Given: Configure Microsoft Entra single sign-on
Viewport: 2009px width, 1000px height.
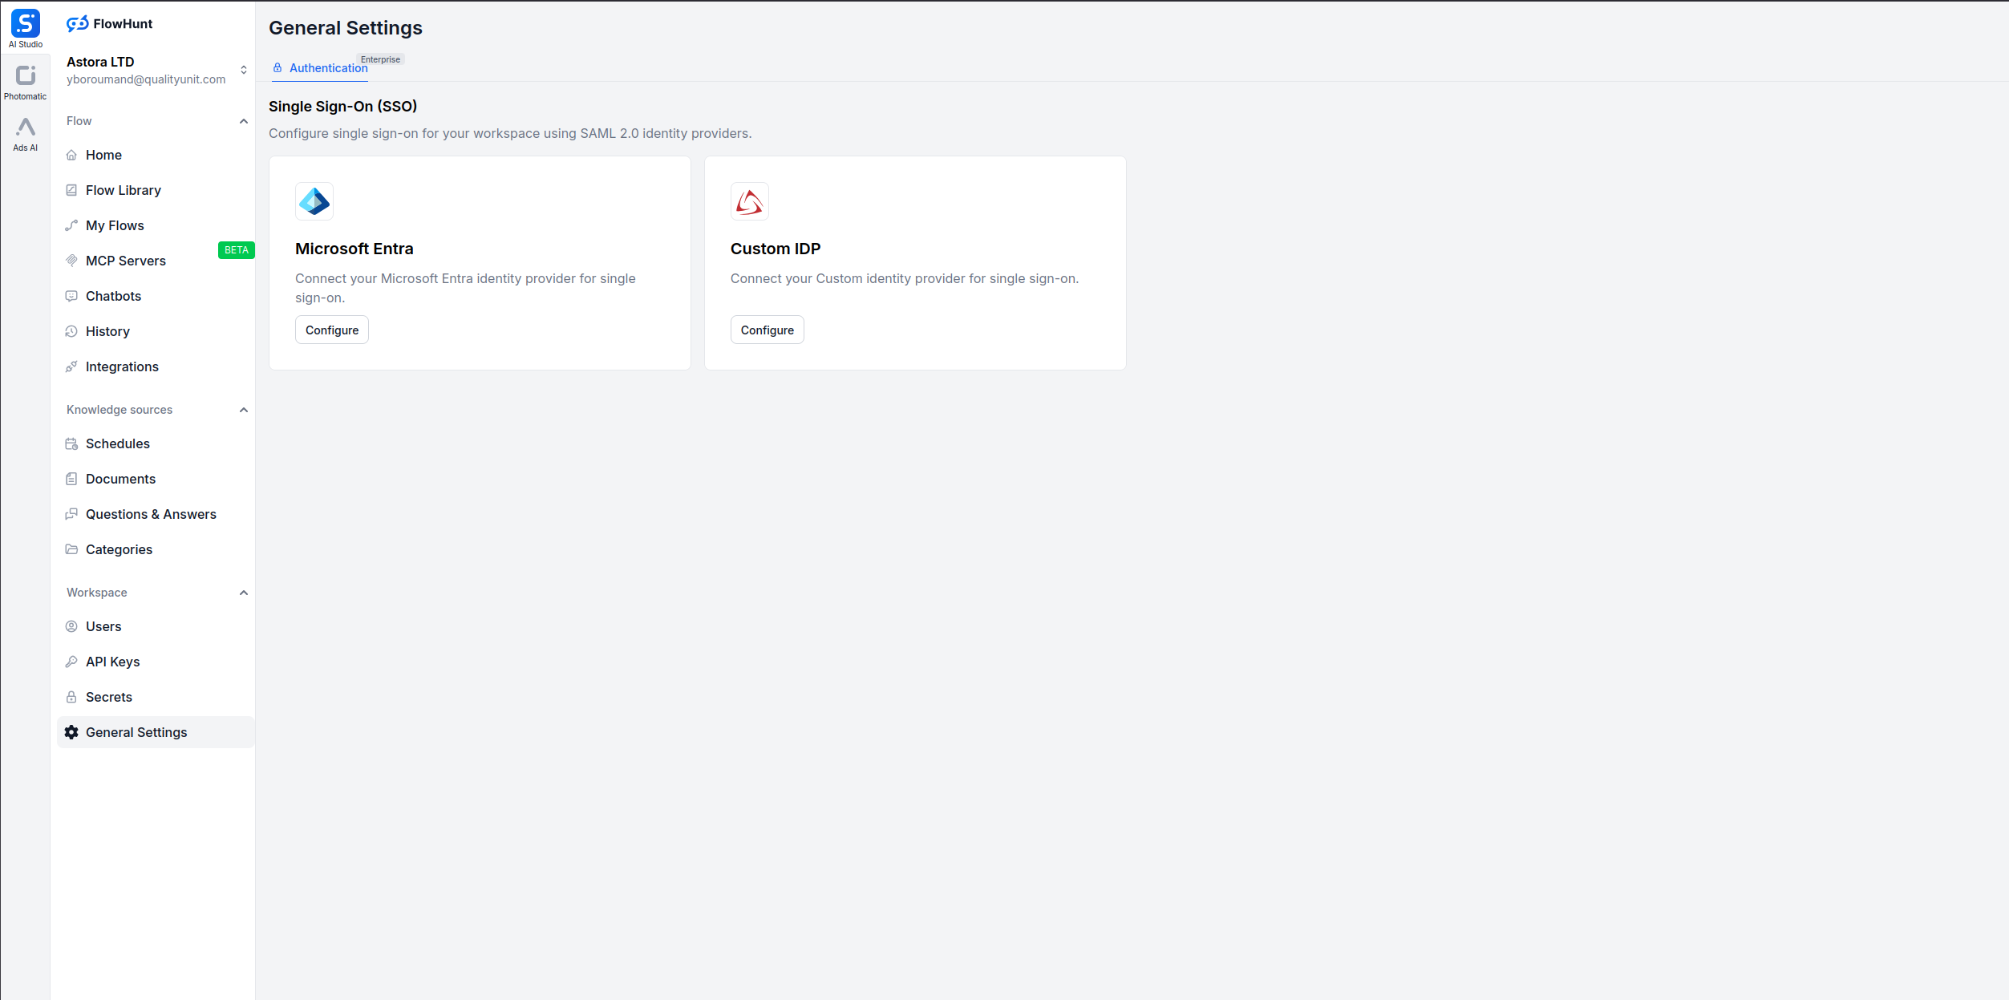Looking at the screenshot, I should click(331, 330).
